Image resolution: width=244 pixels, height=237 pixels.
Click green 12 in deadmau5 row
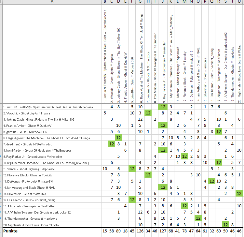click(x=112, y=144)
